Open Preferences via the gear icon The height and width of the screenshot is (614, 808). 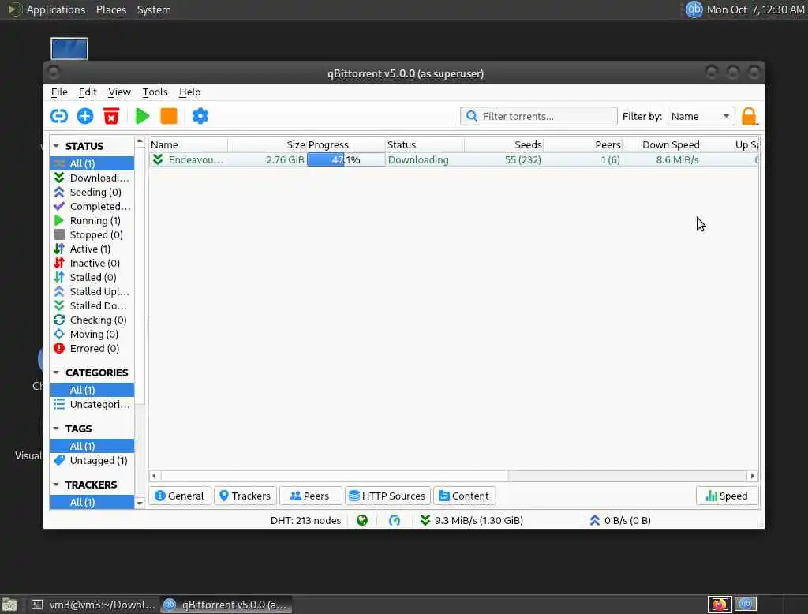click(x=200, y=116)
